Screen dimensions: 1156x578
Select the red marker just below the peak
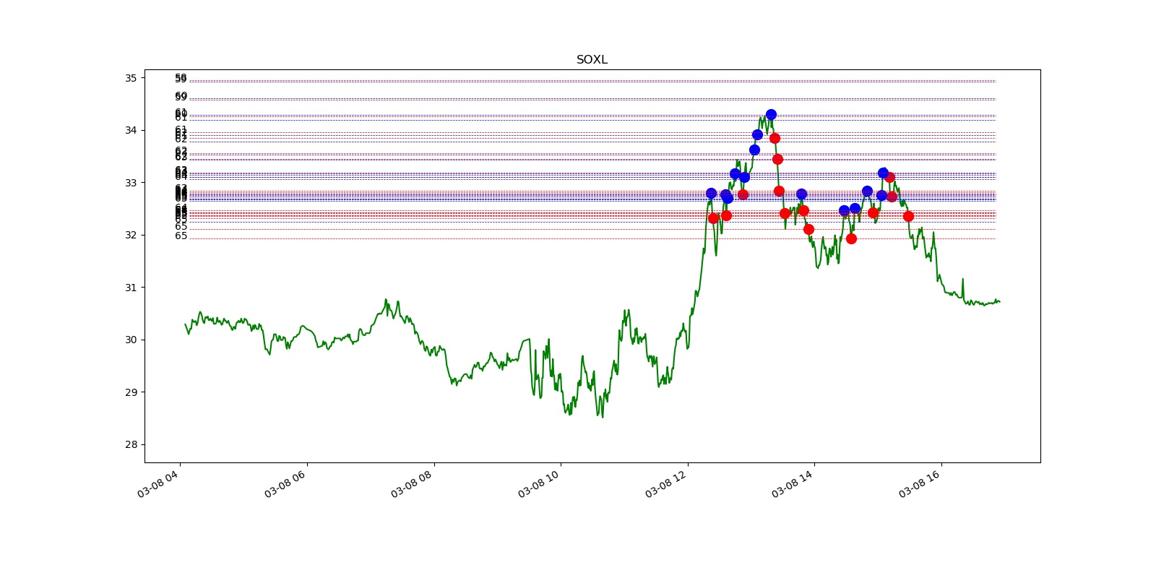[x=775, y=138]
